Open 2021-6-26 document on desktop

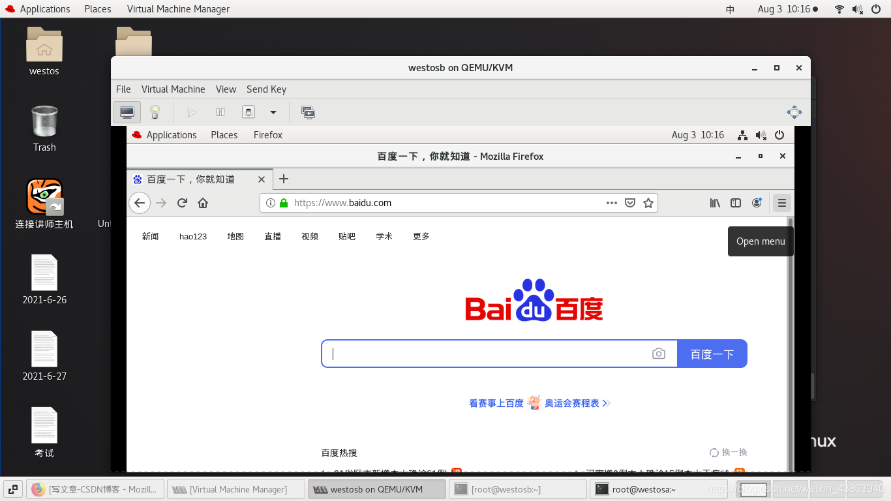coord(44,280)
